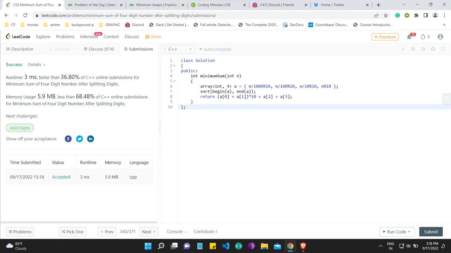Viewport: 451px width, 253px height.
Task: Open Sticky Notes from taskbar
Action: (x=213, y=246)
